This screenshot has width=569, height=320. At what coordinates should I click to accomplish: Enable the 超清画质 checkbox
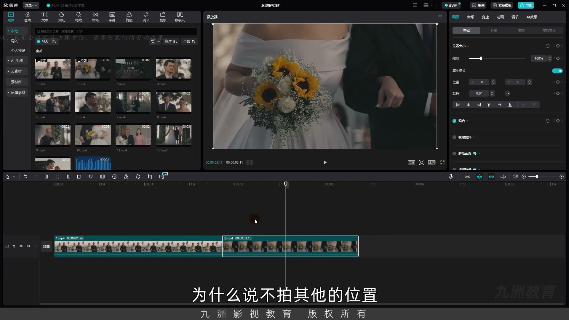[454, 153]
